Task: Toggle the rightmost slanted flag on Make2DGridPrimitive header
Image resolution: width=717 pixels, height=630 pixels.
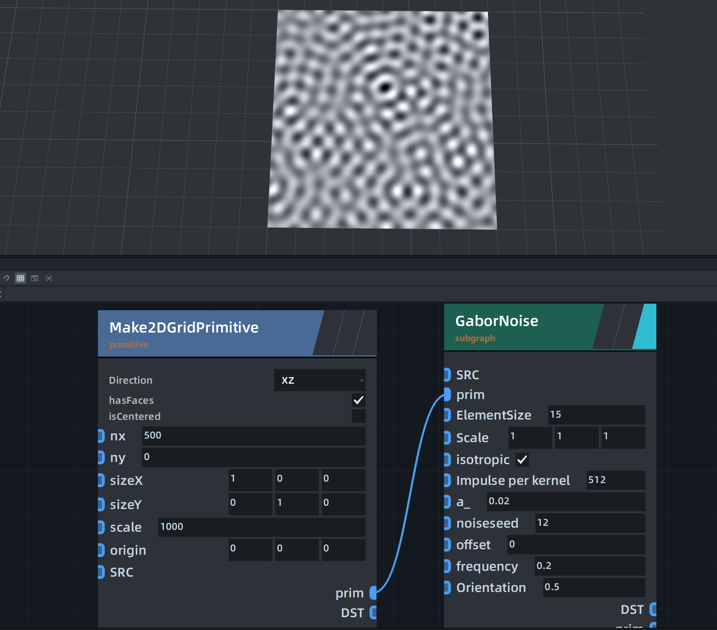Action: pos(365,333)
